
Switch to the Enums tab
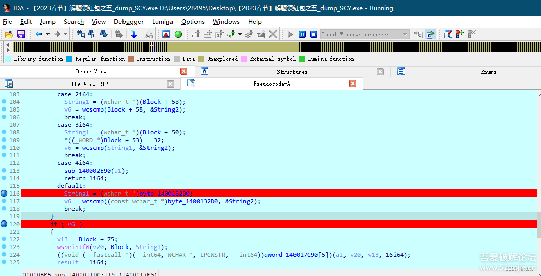488,72
